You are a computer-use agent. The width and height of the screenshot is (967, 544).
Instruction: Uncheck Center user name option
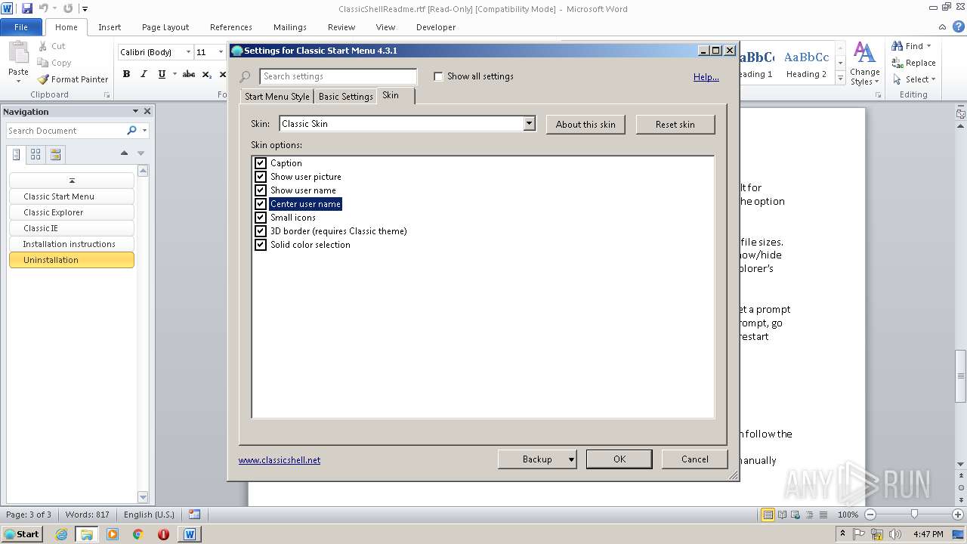[x=261, y=204]
